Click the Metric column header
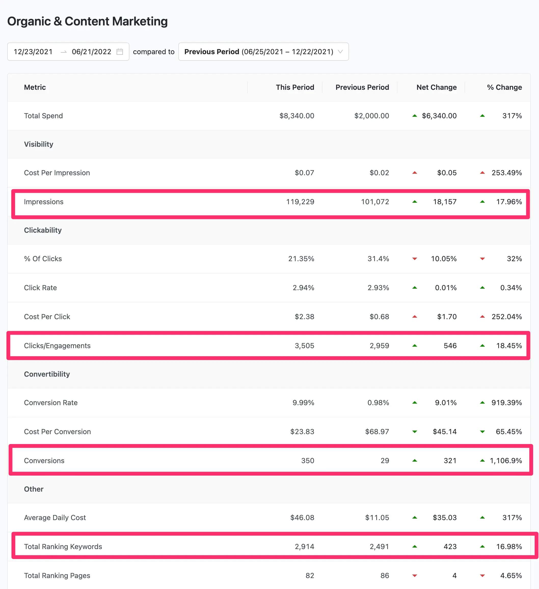Screen dimensions: 539x589 pyautogui.click(x=35, y=87)
